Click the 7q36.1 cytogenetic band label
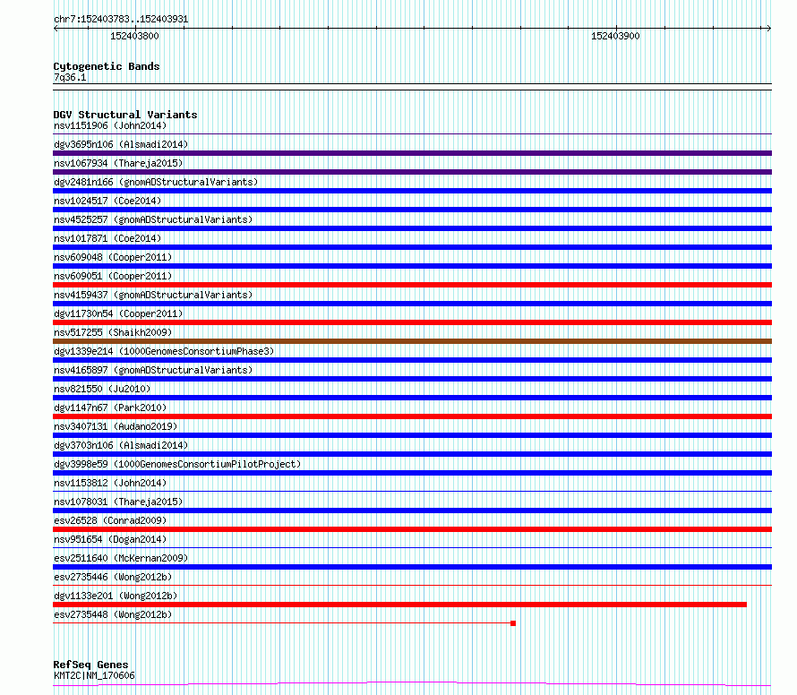Screen dimensions: 797x695 pos(70,78)
